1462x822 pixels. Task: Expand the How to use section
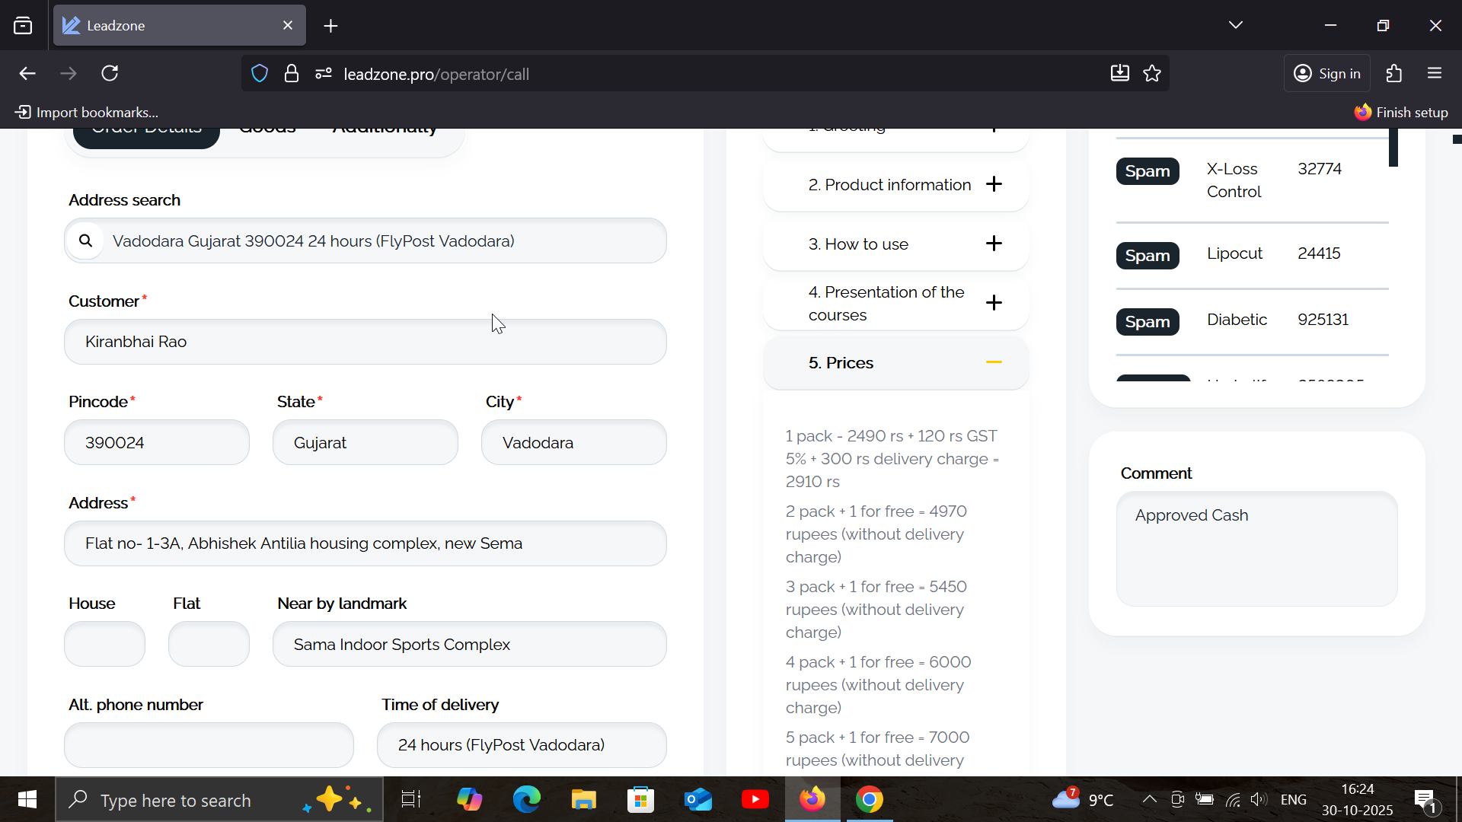(994, 244)
